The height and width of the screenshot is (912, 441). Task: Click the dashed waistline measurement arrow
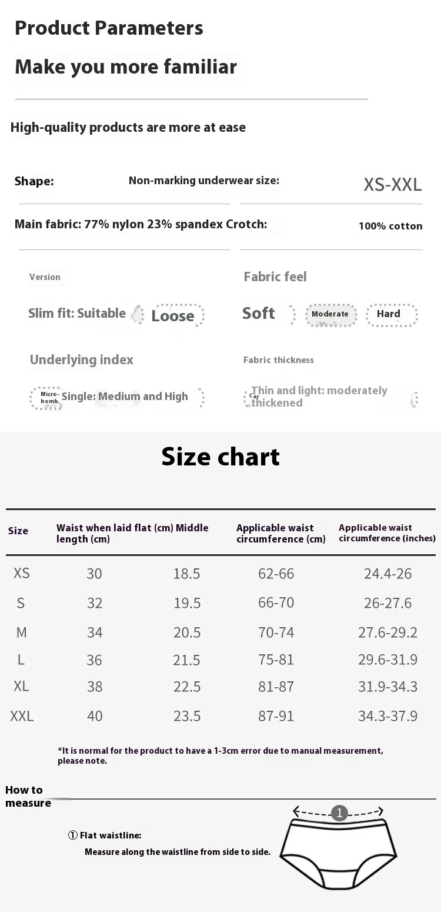[x=338, y=812]
